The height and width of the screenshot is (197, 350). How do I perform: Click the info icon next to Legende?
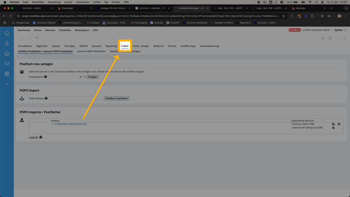coord(41,137)
